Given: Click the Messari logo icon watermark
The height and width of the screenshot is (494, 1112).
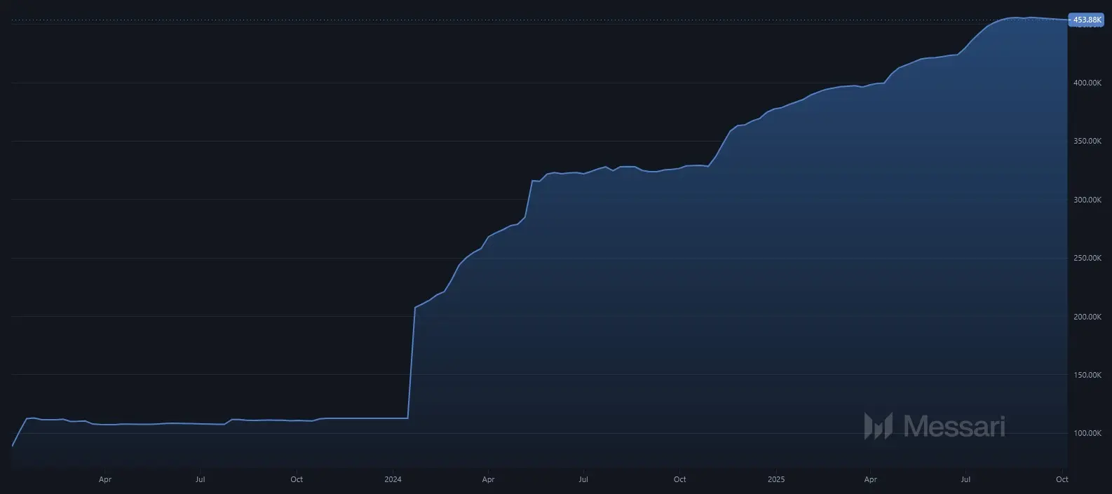Looking at the screenshot, I should pyautogui.click(x=878, y=426).
